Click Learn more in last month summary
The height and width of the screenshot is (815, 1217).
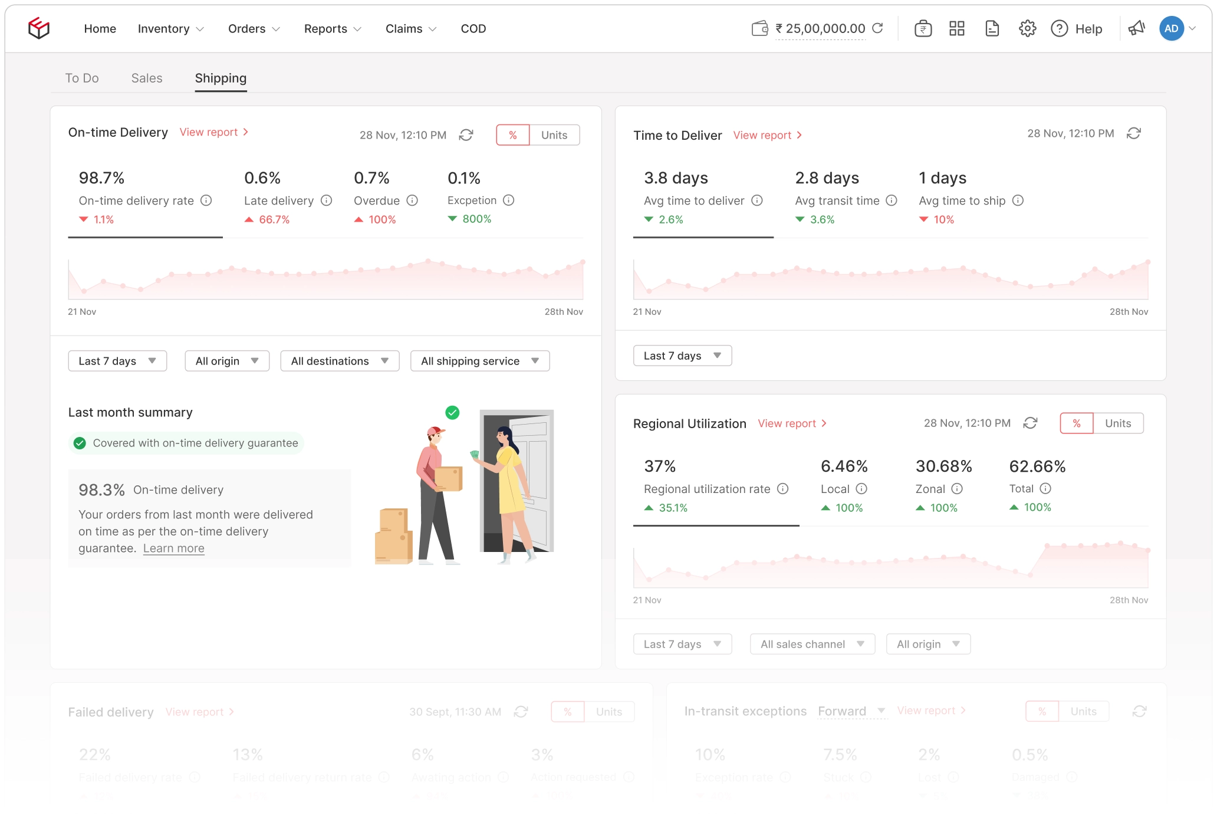point(173,548)
